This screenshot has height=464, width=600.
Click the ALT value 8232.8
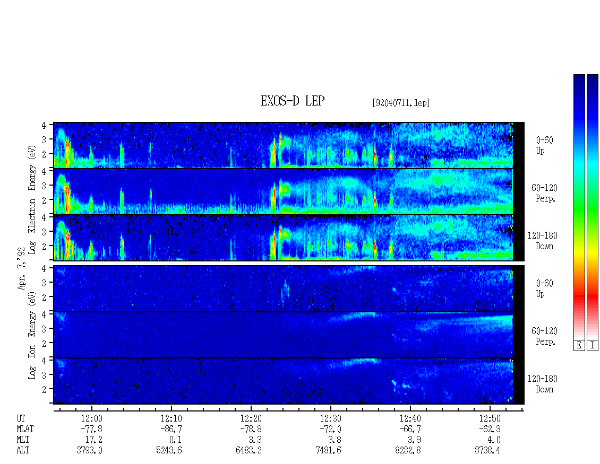coord(408,450)
